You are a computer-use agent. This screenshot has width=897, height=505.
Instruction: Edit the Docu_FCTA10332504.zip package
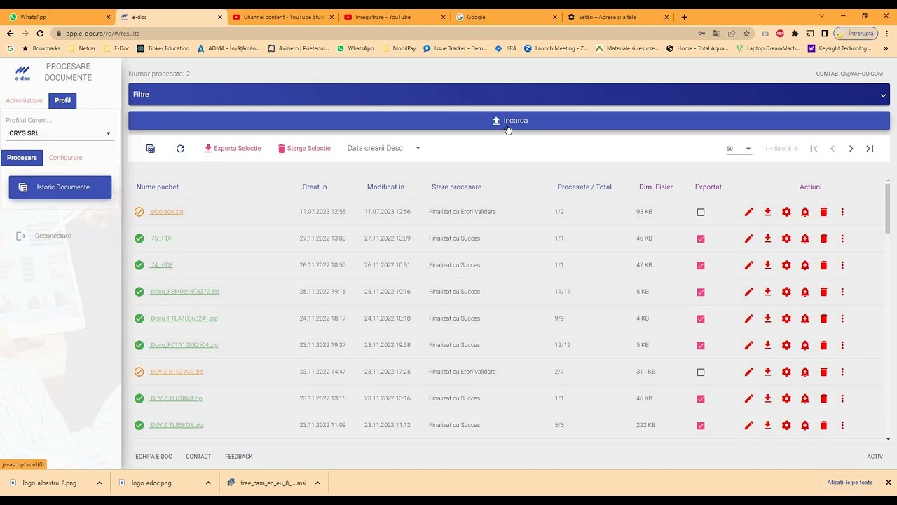tap(748, 345)
